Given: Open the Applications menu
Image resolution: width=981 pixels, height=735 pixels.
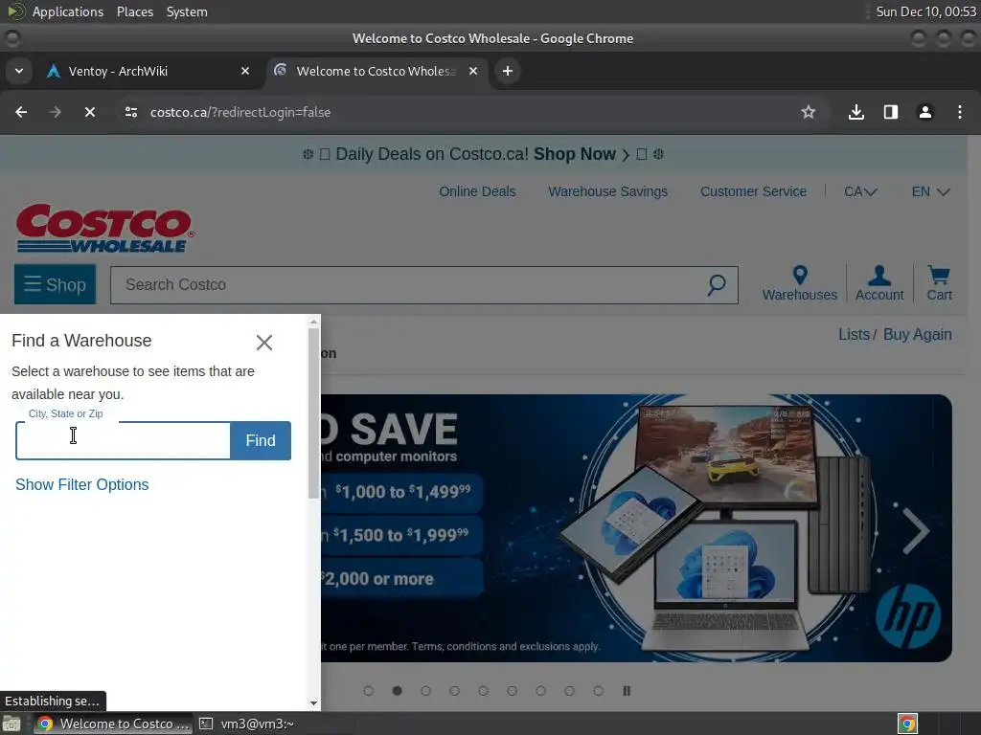Looking at the screenshot, I should pyautogui.click(x=68, y=11).
